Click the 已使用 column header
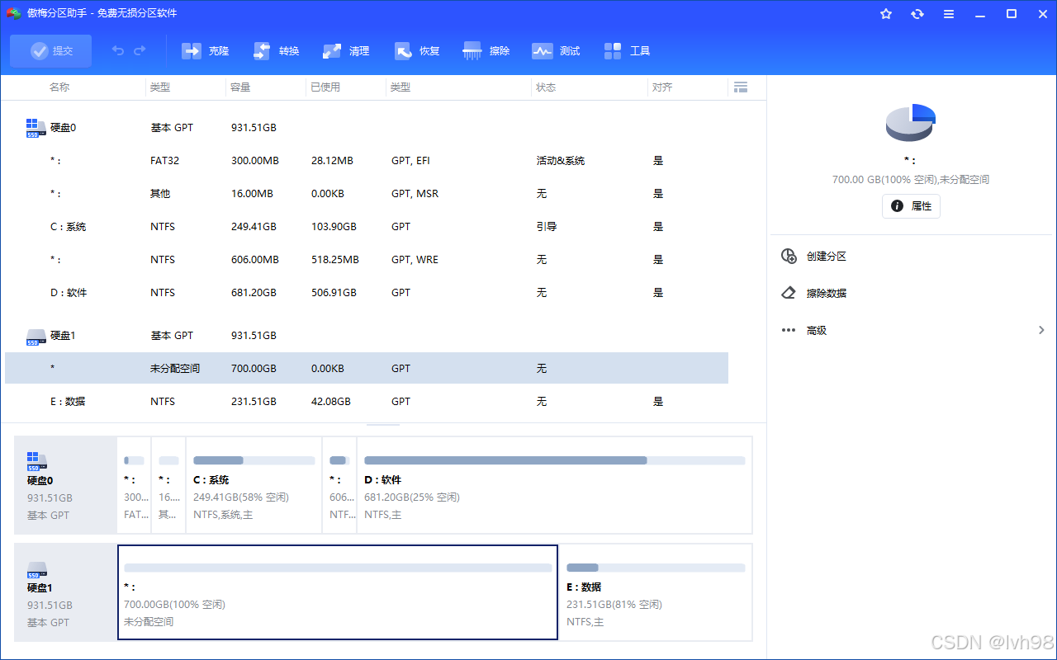The width and height of the screenshot is (1057, 660). pos(325,87)
